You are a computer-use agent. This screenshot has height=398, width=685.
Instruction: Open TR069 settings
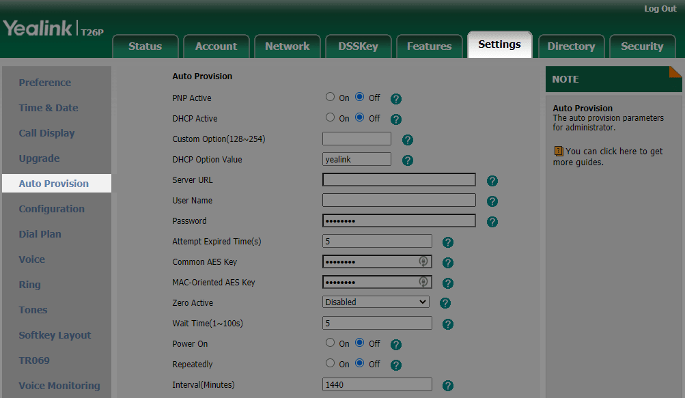click(34, 360)
